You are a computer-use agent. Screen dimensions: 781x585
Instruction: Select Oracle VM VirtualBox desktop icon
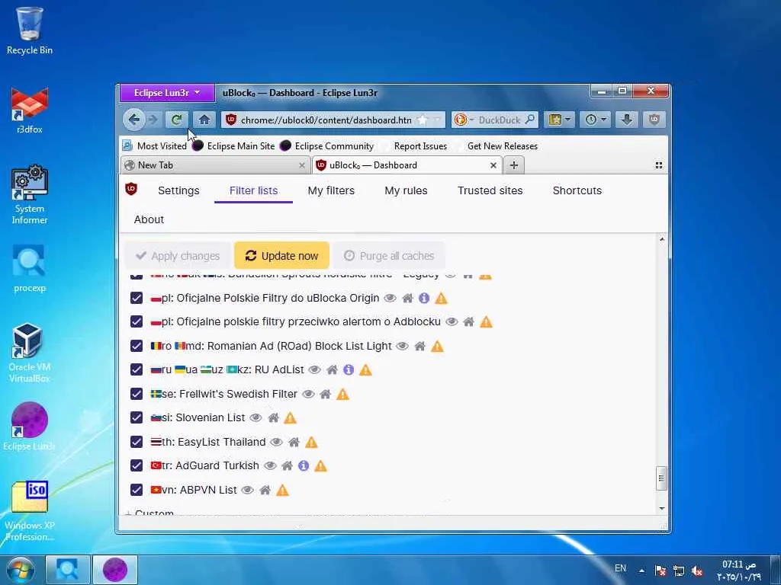[x=30, y=353]
